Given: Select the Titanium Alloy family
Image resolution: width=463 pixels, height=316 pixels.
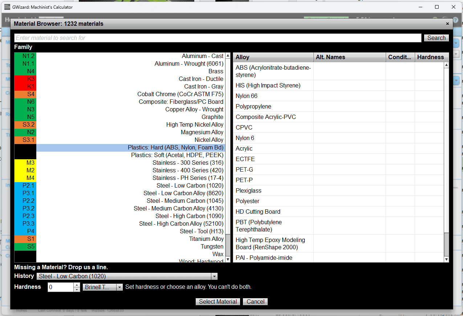Looking at the screenshot, I should tap(120, 239).
